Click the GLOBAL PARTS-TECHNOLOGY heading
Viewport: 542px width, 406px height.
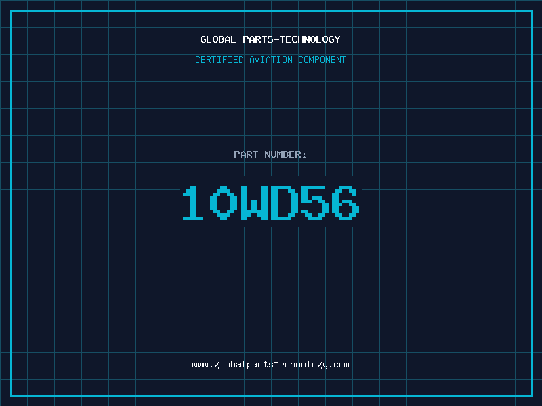pos(270,39)
